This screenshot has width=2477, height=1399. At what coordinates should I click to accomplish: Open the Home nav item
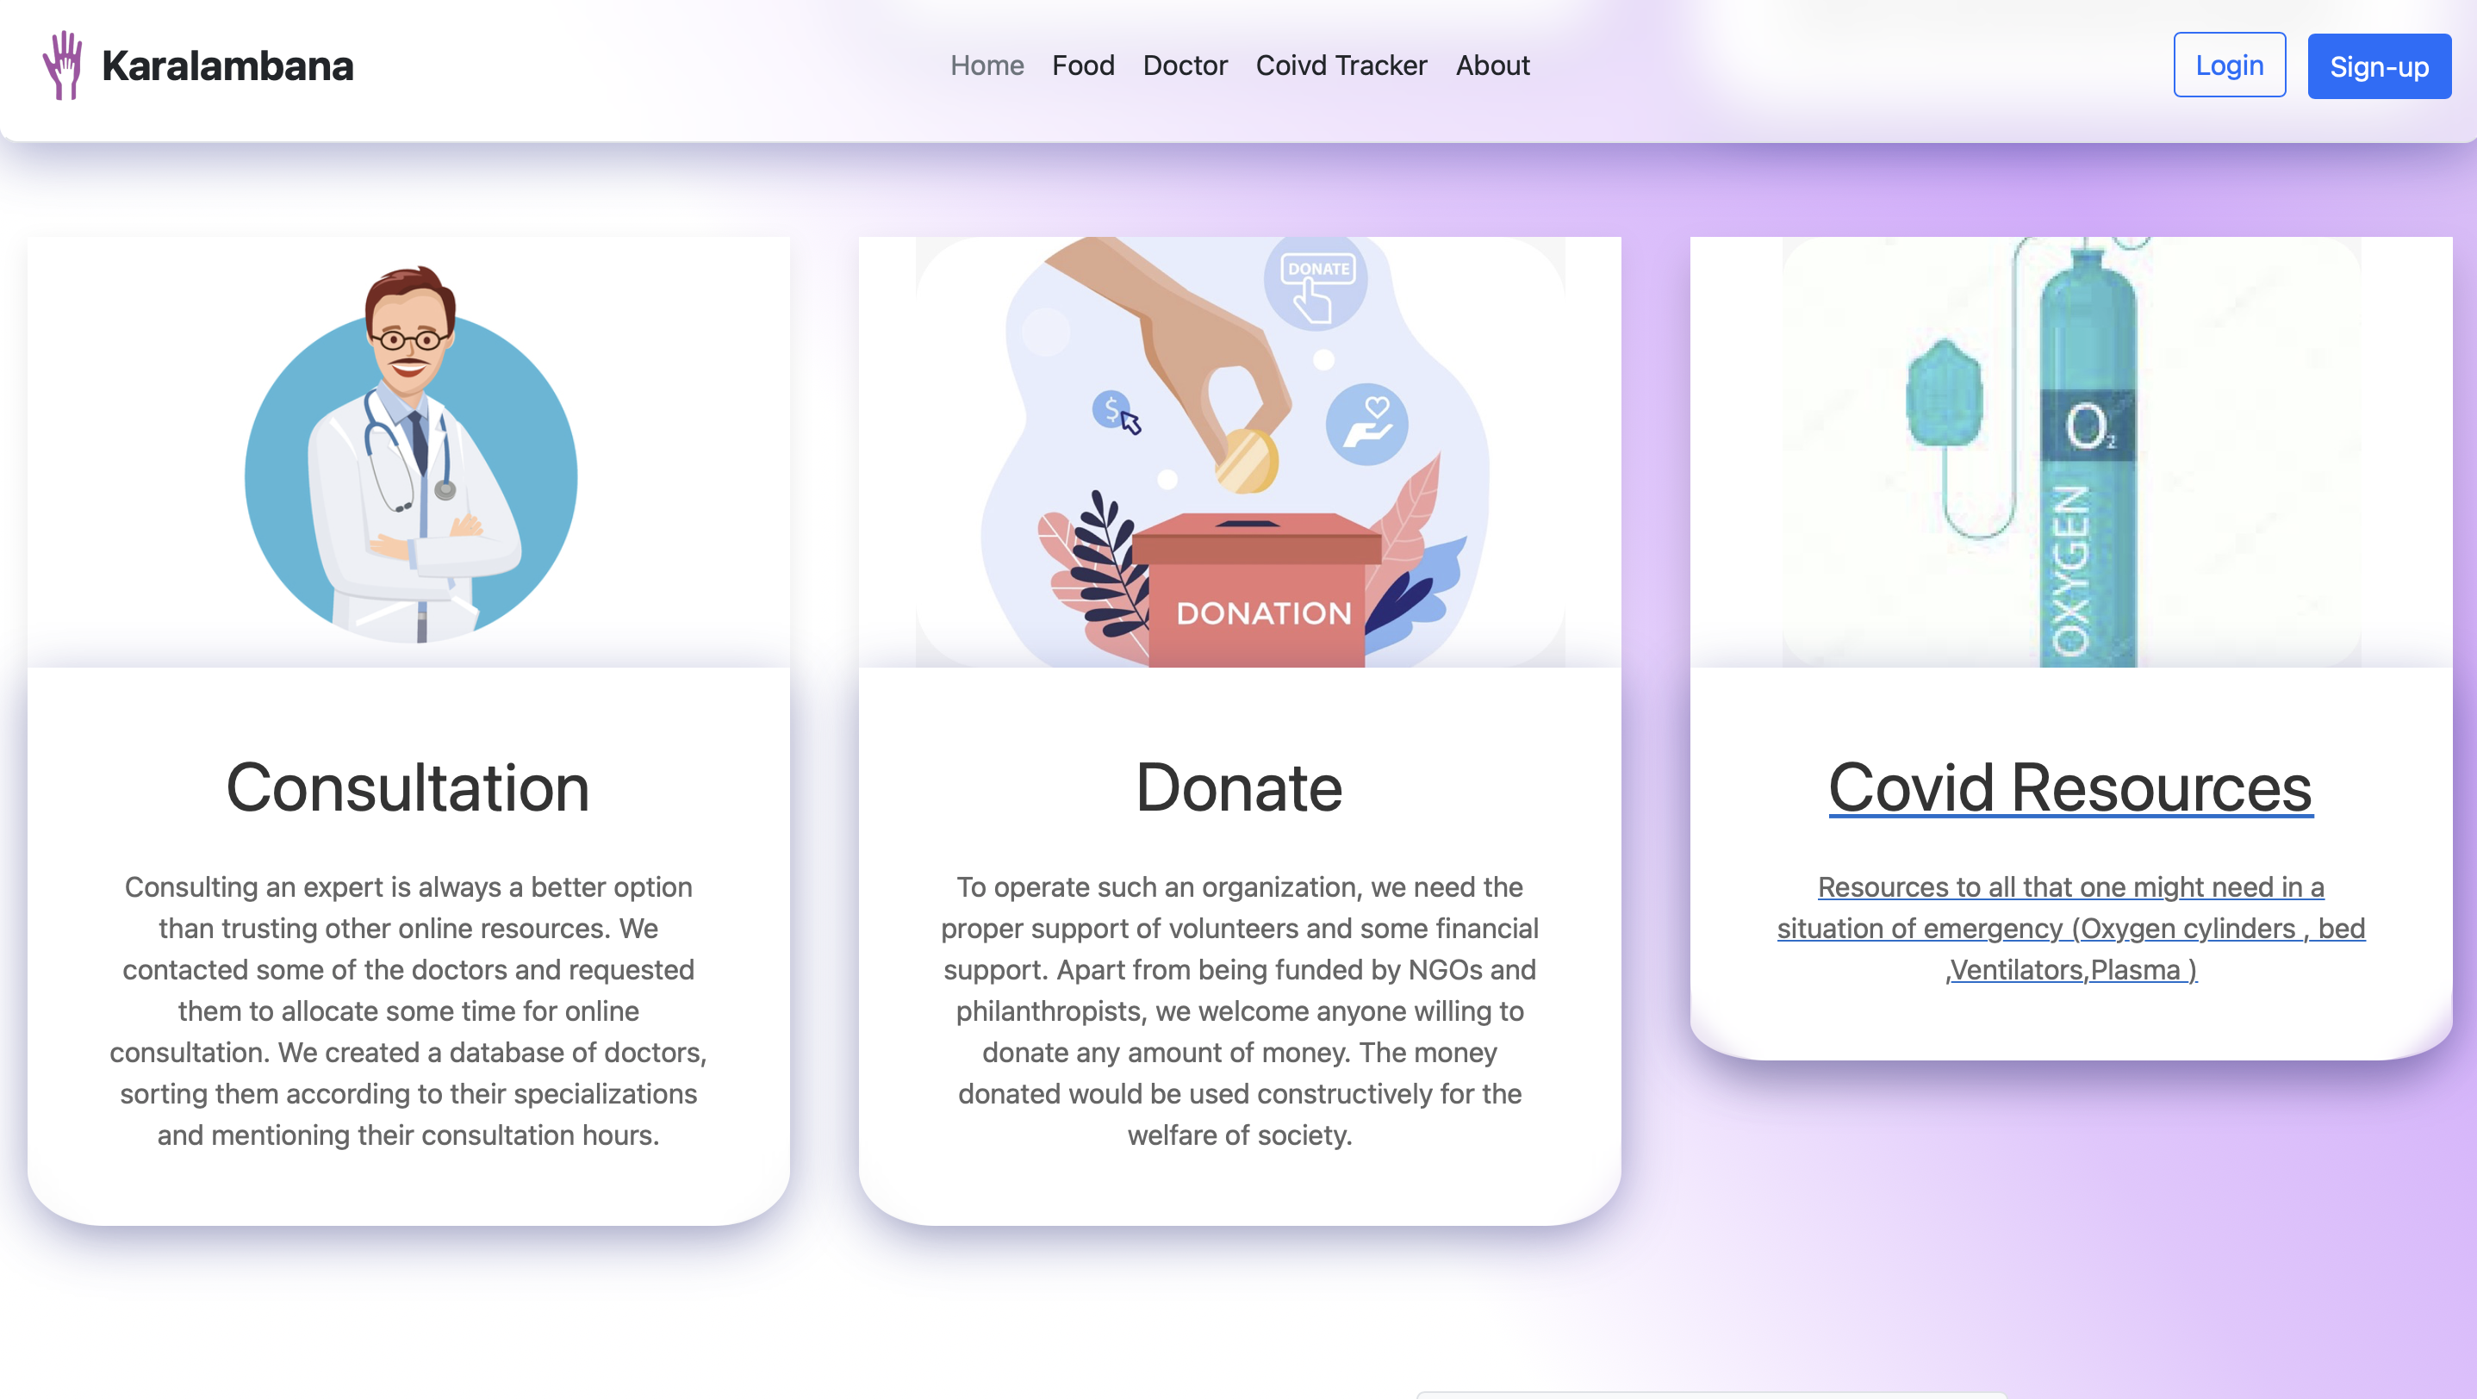click(986, 65)
